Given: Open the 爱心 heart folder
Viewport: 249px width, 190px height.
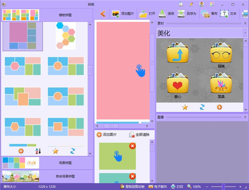Looking at the screenshot, I should pyautogui.click(x=178, y=85).
